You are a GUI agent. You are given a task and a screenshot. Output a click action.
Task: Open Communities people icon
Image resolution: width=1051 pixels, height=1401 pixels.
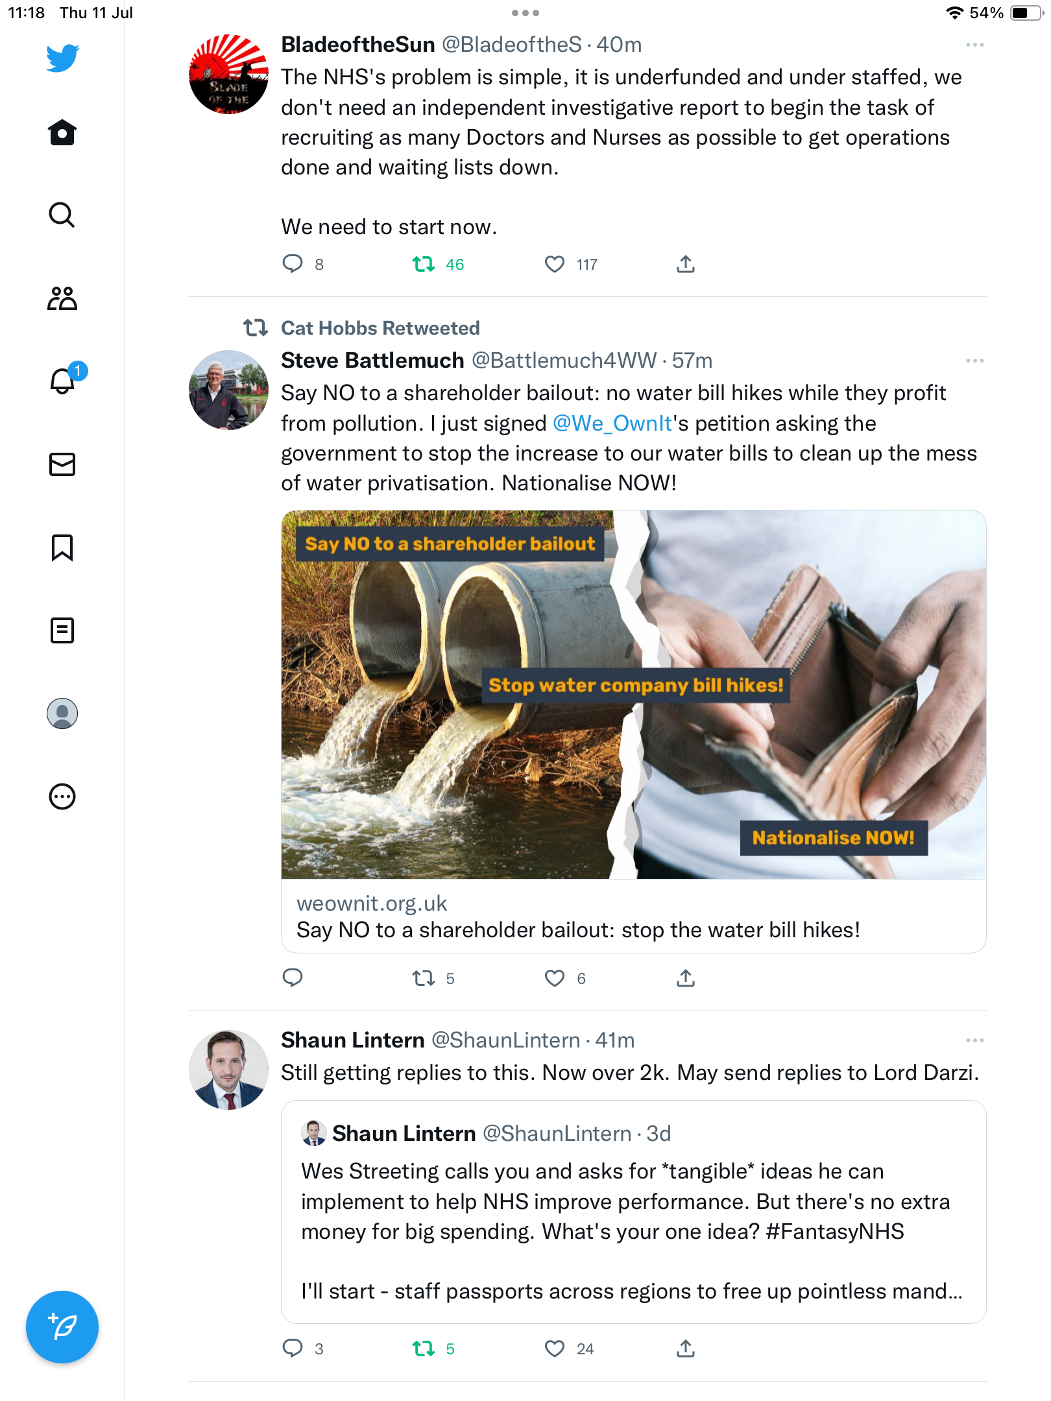(62, 298)
